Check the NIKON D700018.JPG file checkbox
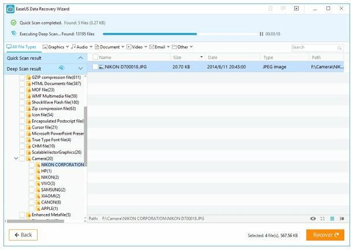 (x=95, y=67)
